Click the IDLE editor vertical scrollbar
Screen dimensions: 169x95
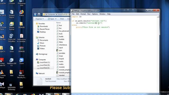[x=158, y=54]
